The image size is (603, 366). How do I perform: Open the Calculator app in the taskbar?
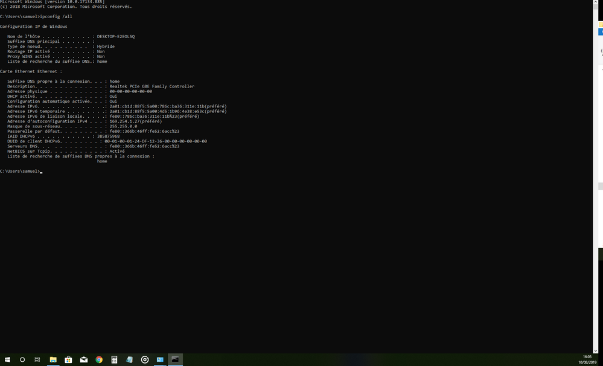pos(114,359)
